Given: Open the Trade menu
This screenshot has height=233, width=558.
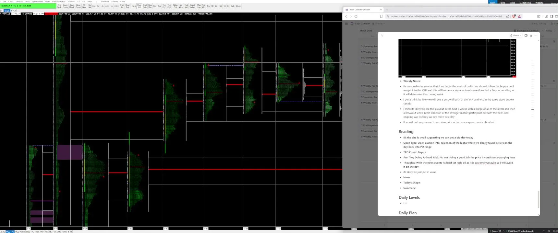Looking at the screenshot, I should (x=47, y=2).
